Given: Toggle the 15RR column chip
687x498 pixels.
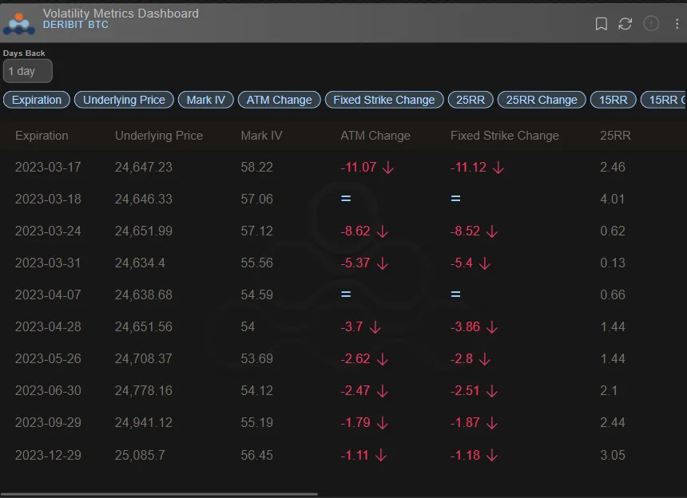Looking at the screenshot, I should 613,100.
